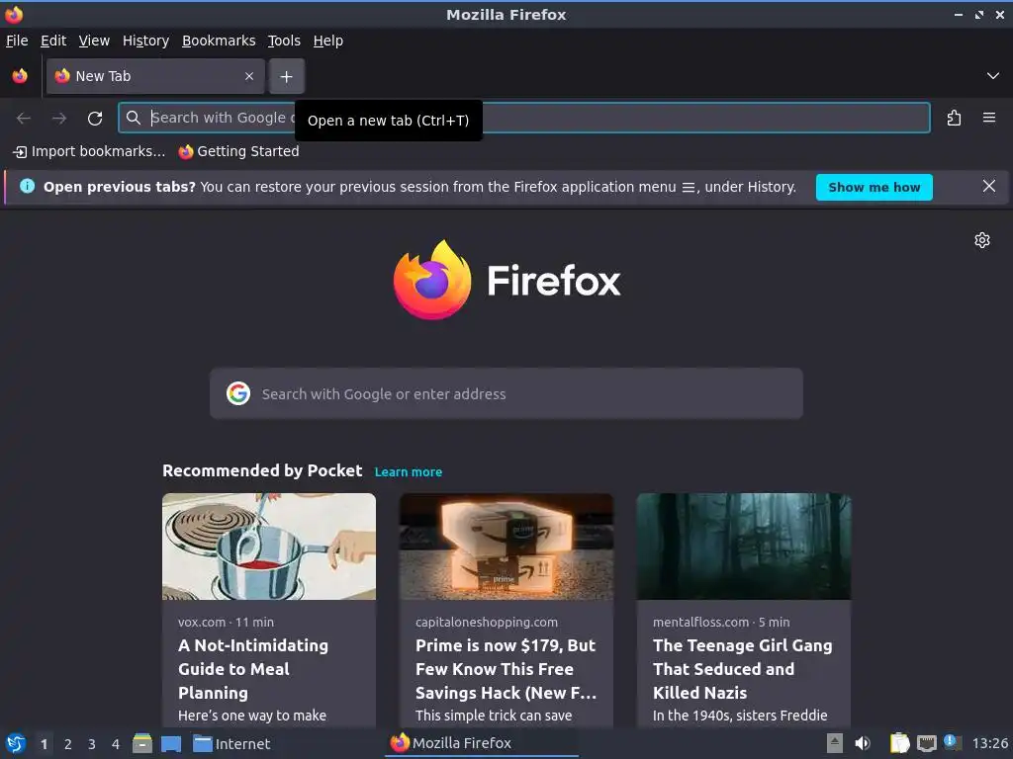Click the Firefox icon in title bar
Image resolution: width=1013 pixels, height=759 pixels.
(x=13, y=14)
